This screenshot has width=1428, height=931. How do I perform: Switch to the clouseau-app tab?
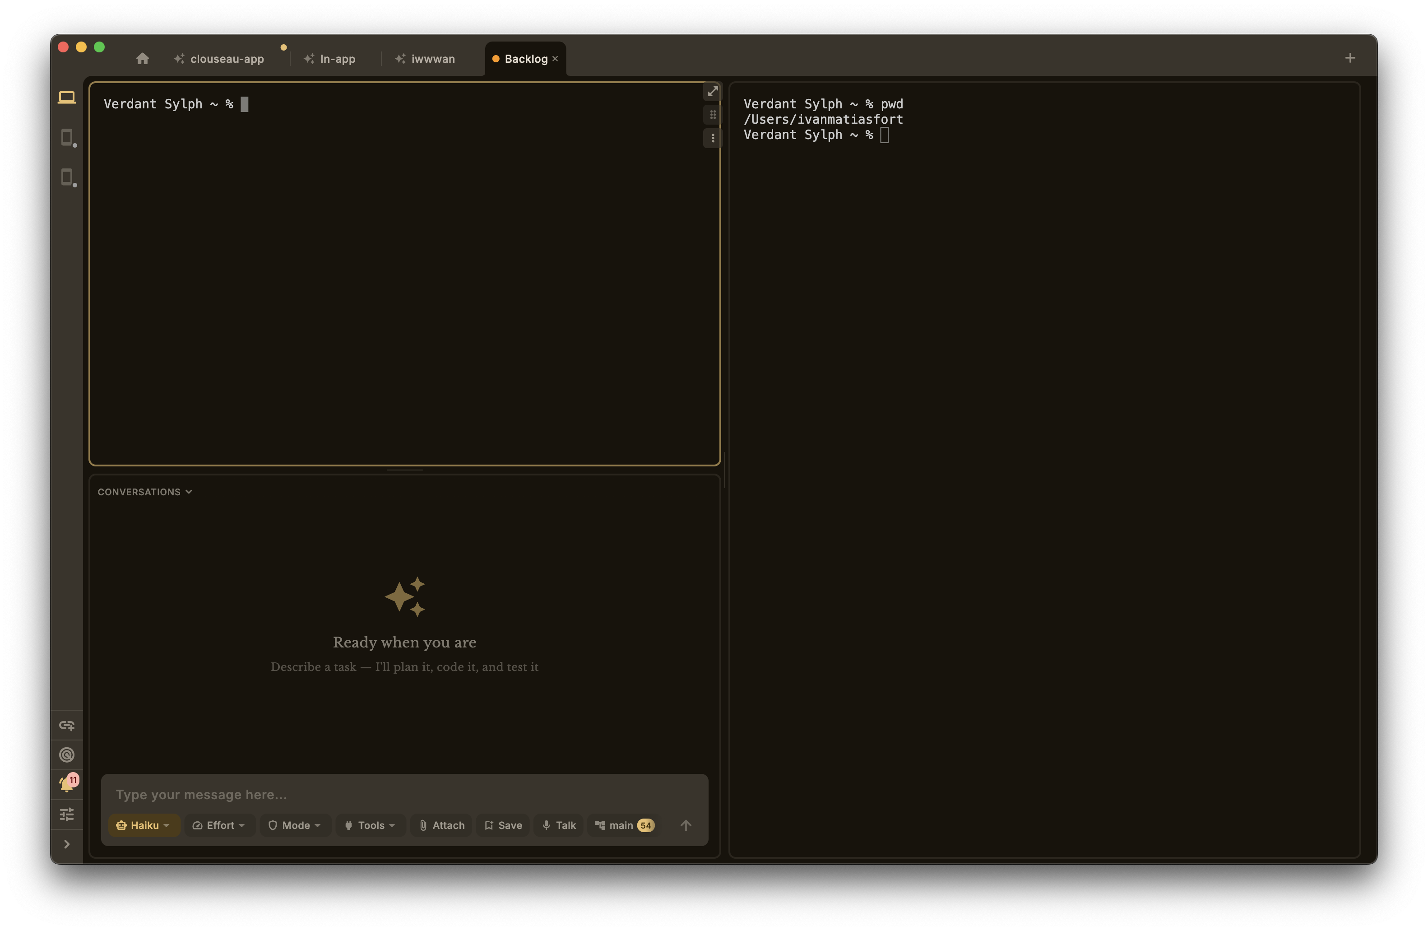pos(219,59)
